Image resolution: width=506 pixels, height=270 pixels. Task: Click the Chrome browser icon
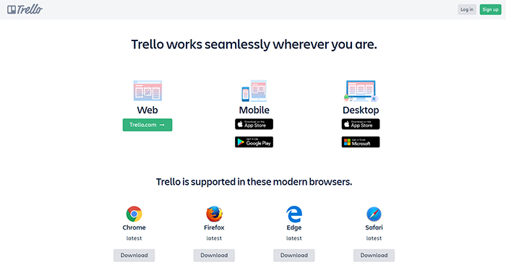(x=134, y=214)
